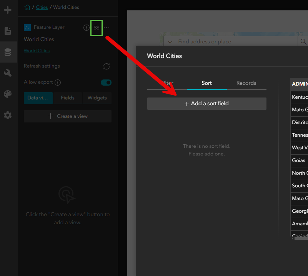Disable the Allow export toggle
Image resolution: width=308 pixels, height=276 pixels.
pyautogui.click(x=106, y=82)
